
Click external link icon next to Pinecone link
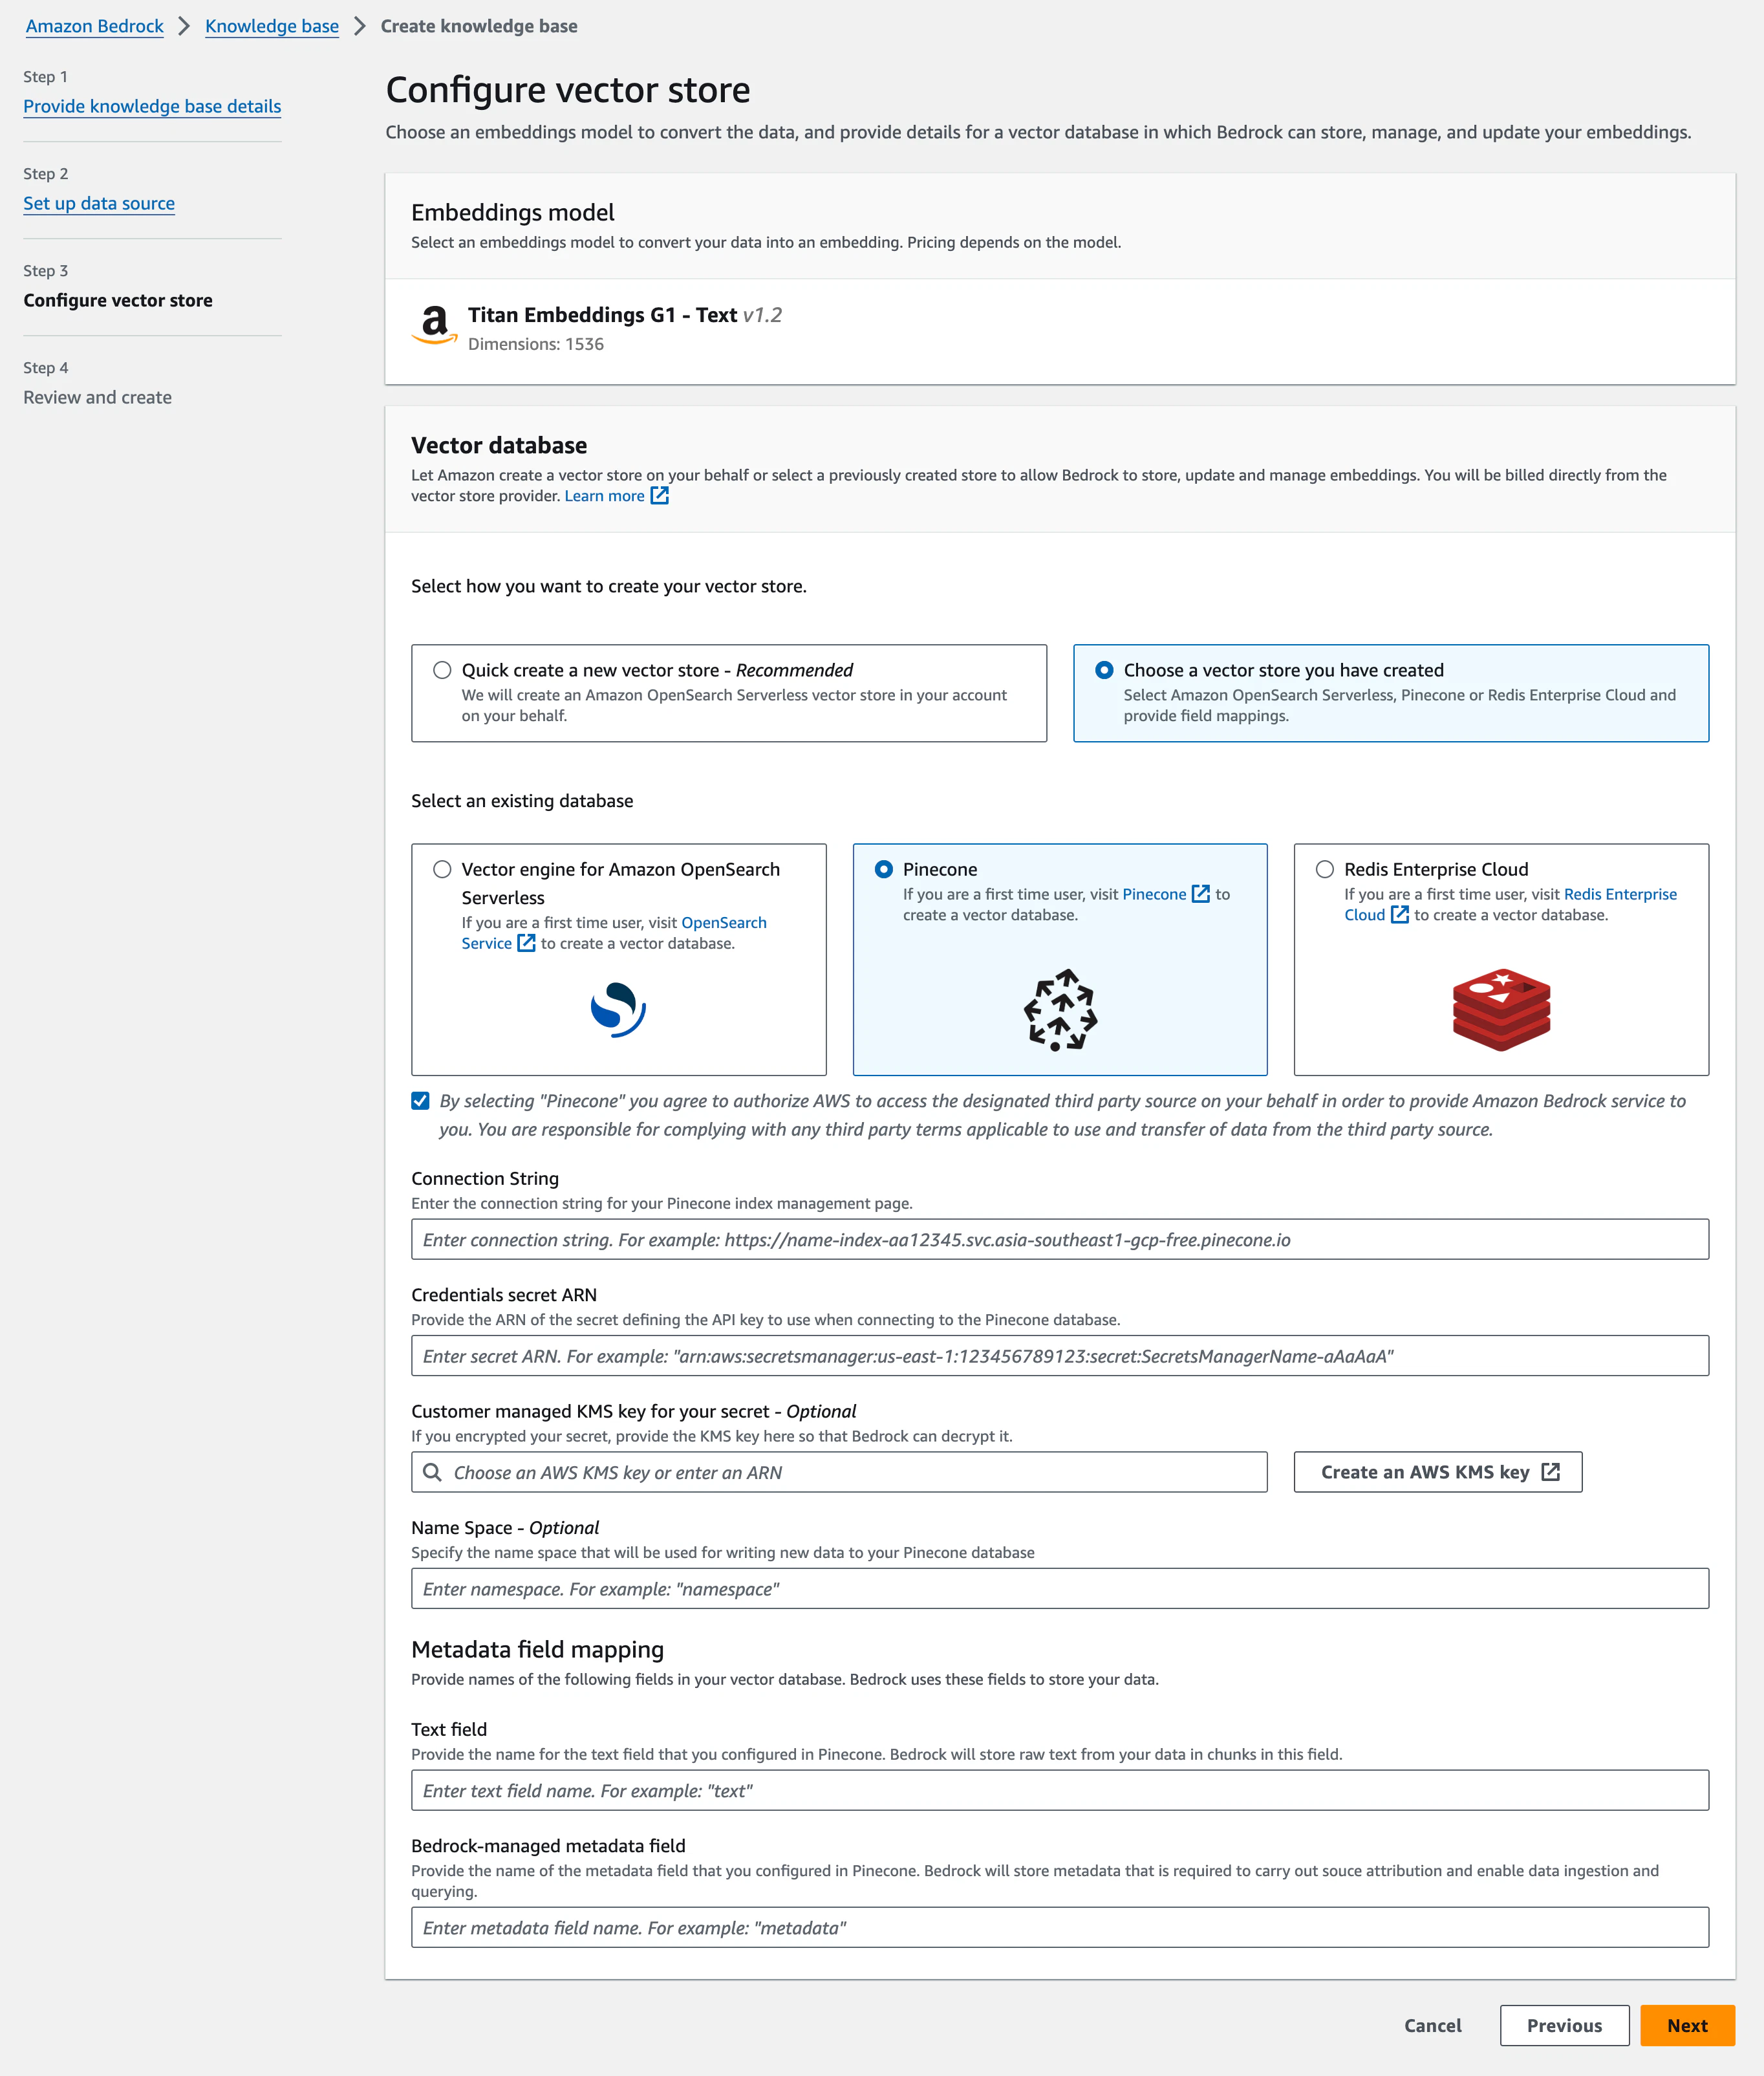click(1201, 894)
